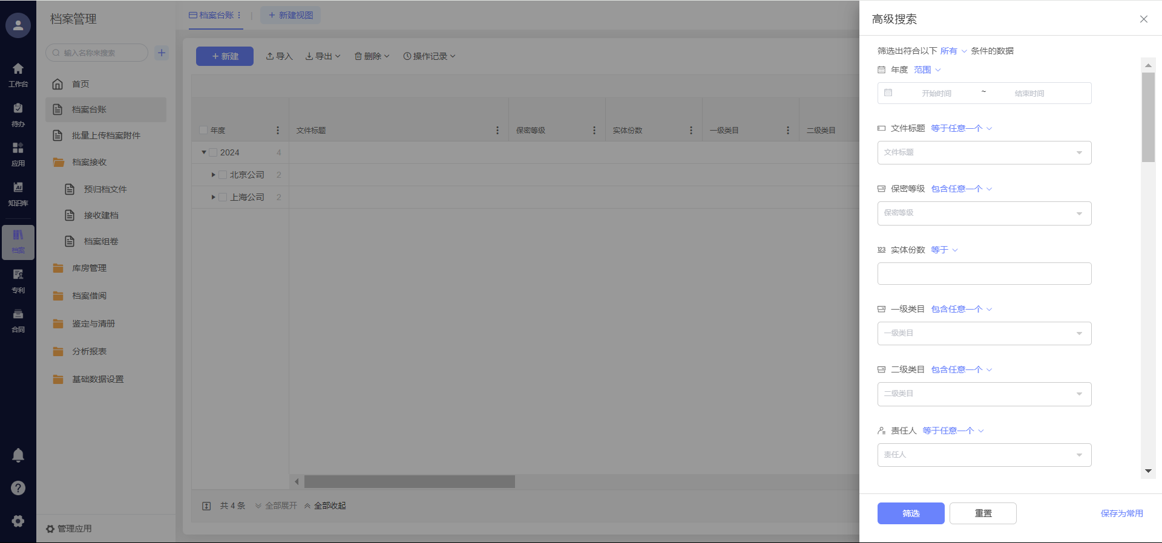Open 档案借阅 in the sidebar menu
The height and width of the screenshot is (543, 1162).
(89, 296)
